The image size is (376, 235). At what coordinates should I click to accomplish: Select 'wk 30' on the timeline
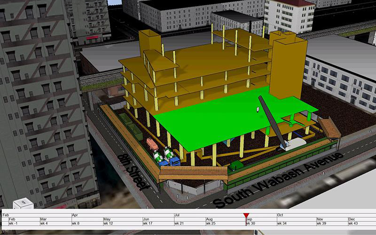coord(251,224)
